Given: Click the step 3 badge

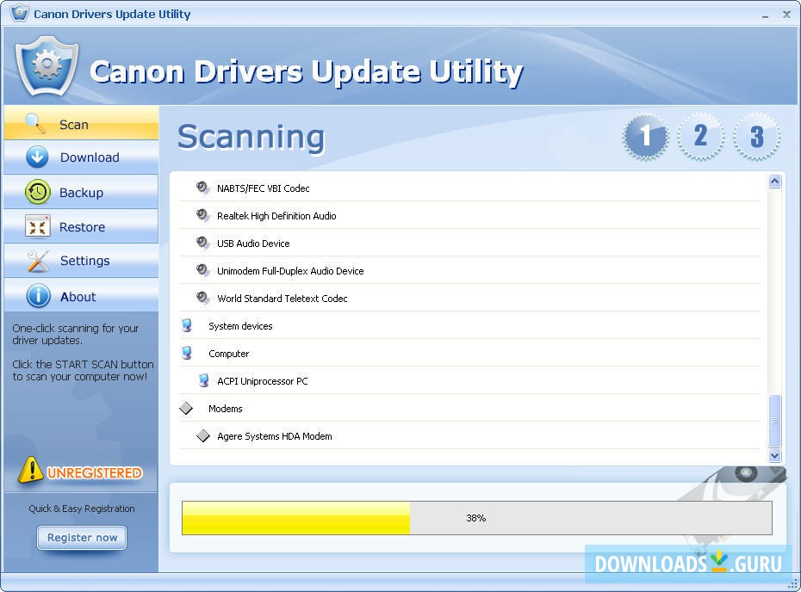Looking at the screenshot, I should click(x=756, y=136).
